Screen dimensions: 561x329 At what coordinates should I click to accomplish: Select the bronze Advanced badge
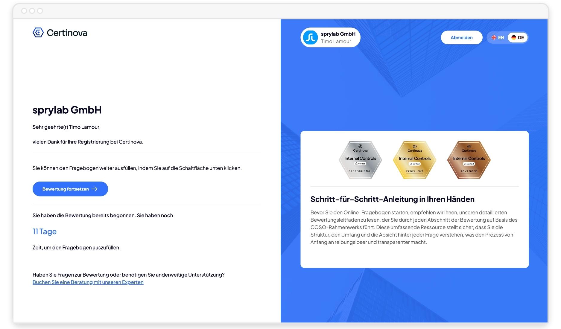pos(469,160)
